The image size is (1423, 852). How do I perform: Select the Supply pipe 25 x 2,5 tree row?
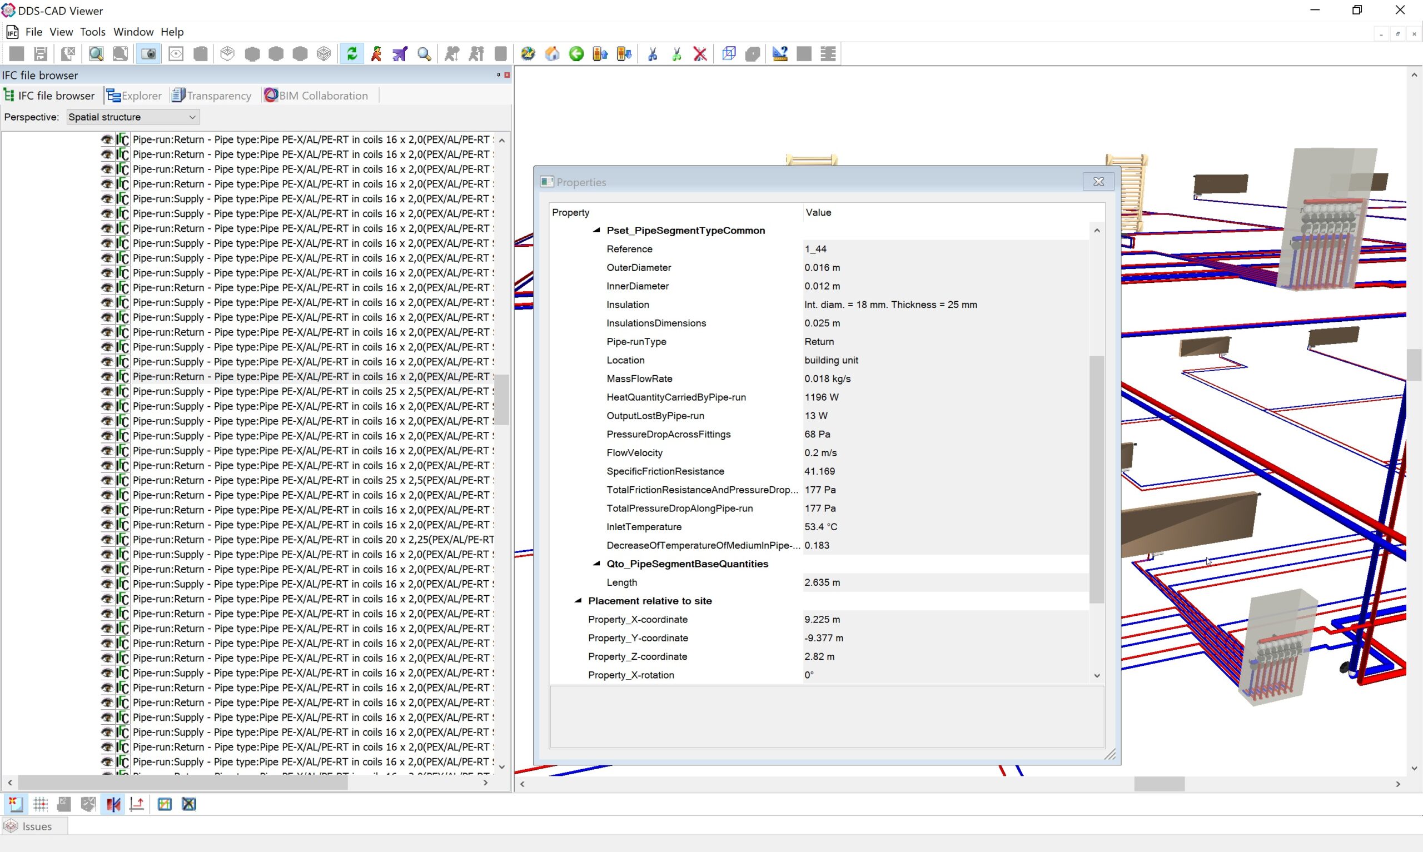pos(313,392)
